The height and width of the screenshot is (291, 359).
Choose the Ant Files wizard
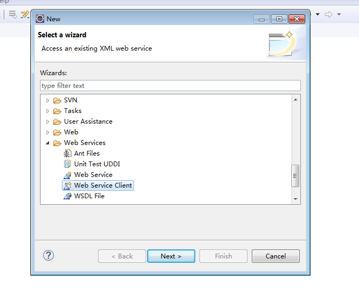tap(87, 153)
